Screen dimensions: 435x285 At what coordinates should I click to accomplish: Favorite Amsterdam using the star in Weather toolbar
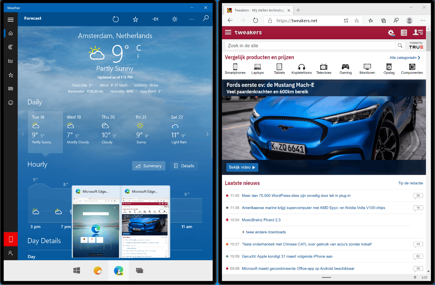pos(135,19)
